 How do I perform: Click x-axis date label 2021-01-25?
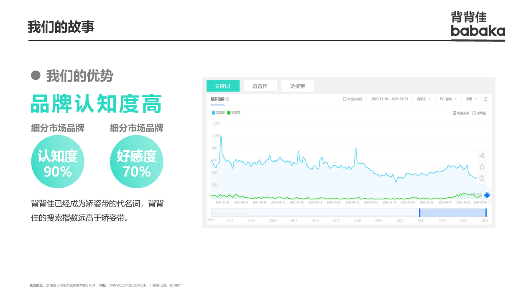[x=222, y=202]
